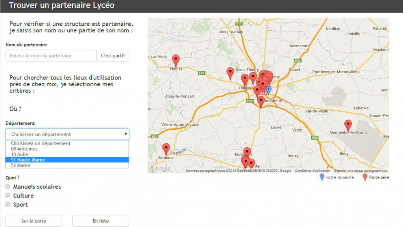Click the Villers-Agron-Aiguizy map label

pos(180,125)
